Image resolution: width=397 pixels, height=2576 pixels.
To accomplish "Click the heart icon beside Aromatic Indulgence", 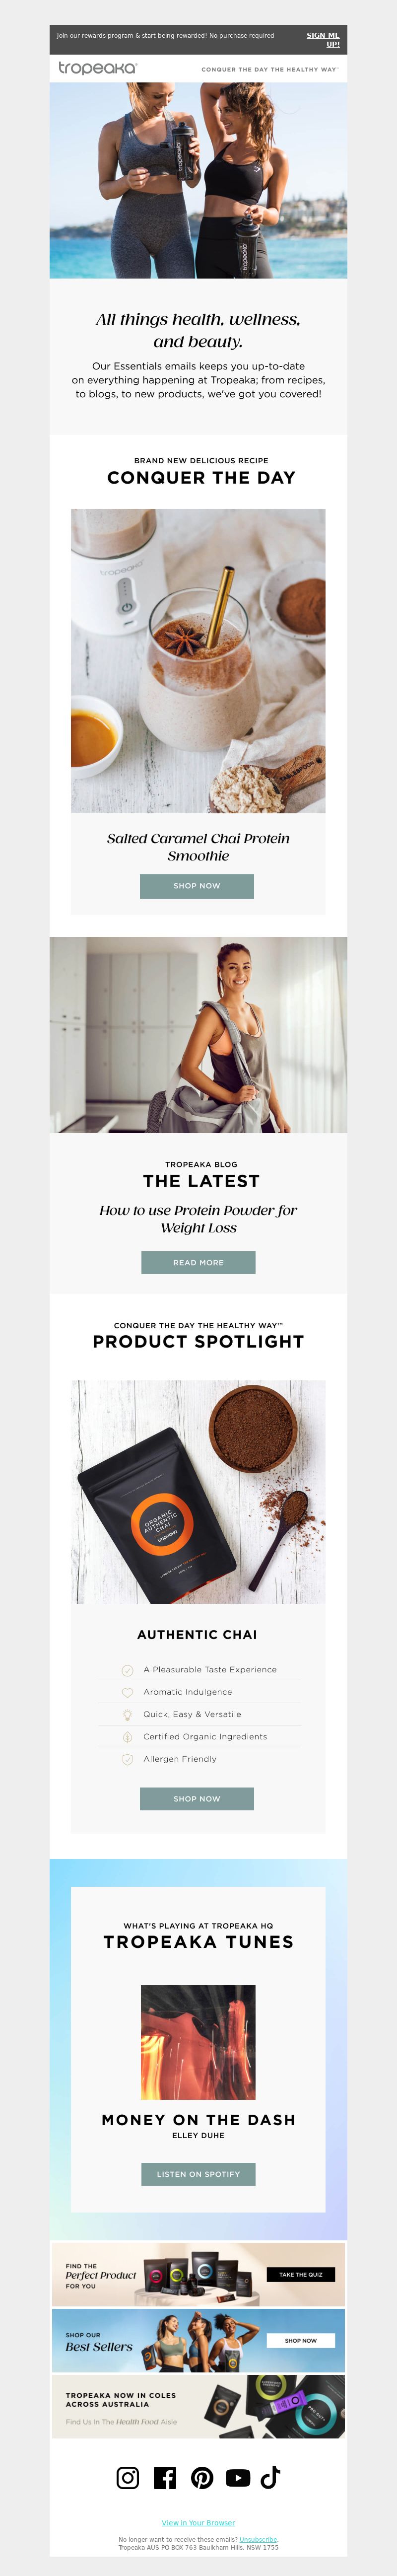I will coord(127,1692).
